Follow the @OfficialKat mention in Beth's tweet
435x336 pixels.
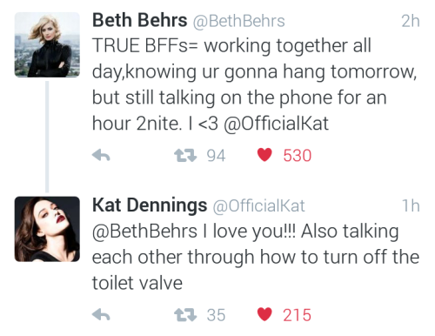click(277, 124)
